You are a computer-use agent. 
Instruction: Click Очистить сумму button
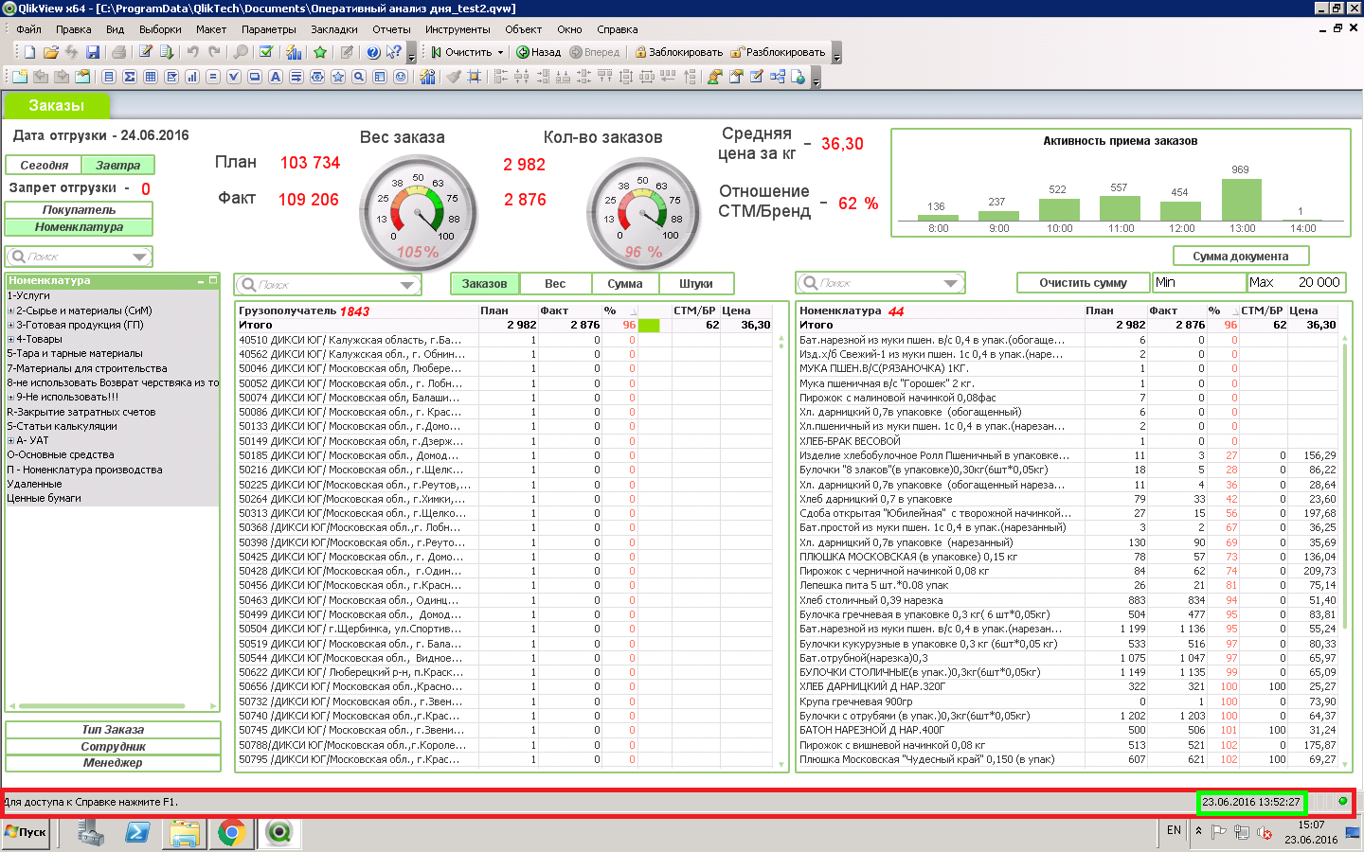(1083, 283)
